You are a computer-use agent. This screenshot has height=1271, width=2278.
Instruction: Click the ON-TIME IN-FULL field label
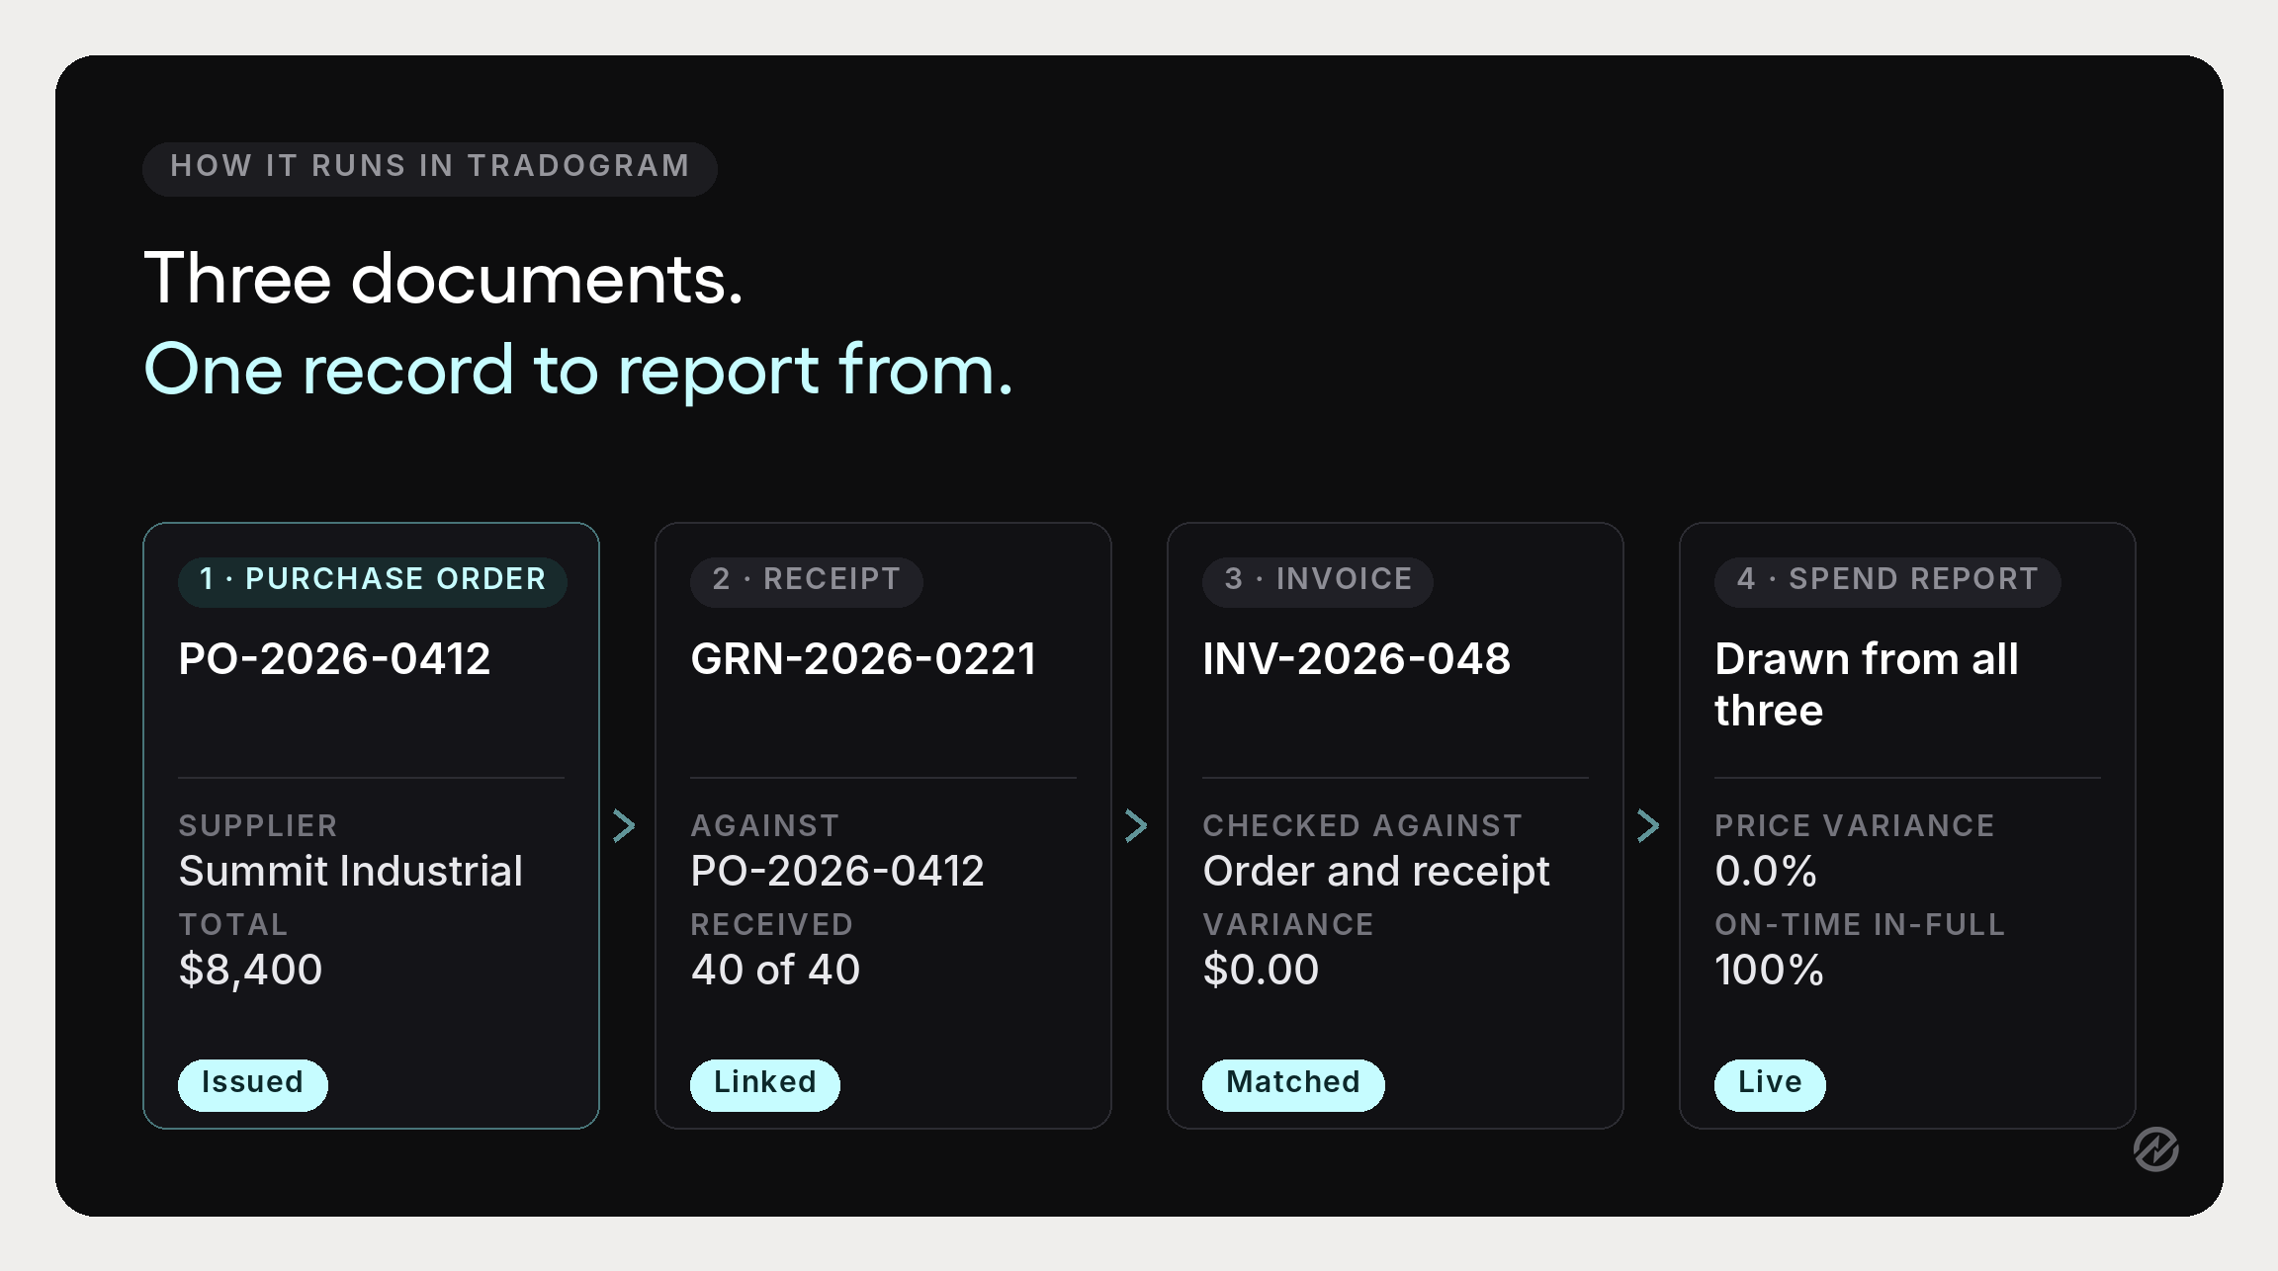pyautogui.click(x=1860, y=925)
